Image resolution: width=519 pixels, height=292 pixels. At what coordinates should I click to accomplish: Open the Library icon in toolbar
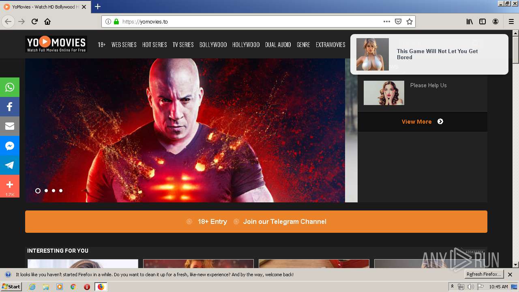(470, 21)
